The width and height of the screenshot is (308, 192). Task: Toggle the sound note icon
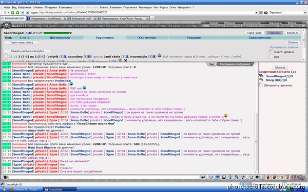pyautogui.click(x=243, y=177)
